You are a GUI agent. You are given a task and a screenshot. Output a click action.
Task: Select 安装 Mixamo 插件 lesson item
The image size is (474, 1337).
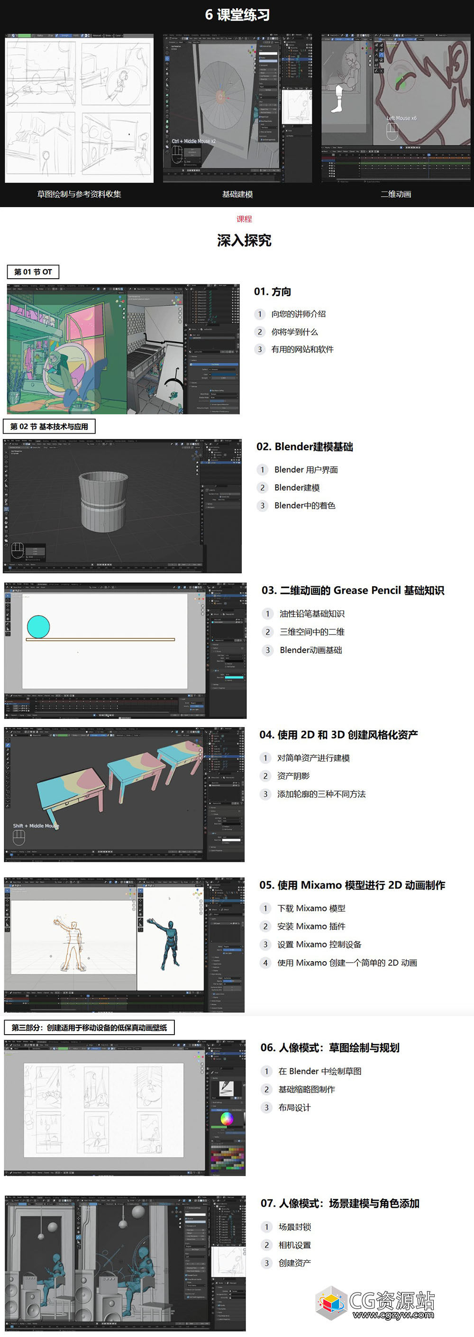[311, 927]
